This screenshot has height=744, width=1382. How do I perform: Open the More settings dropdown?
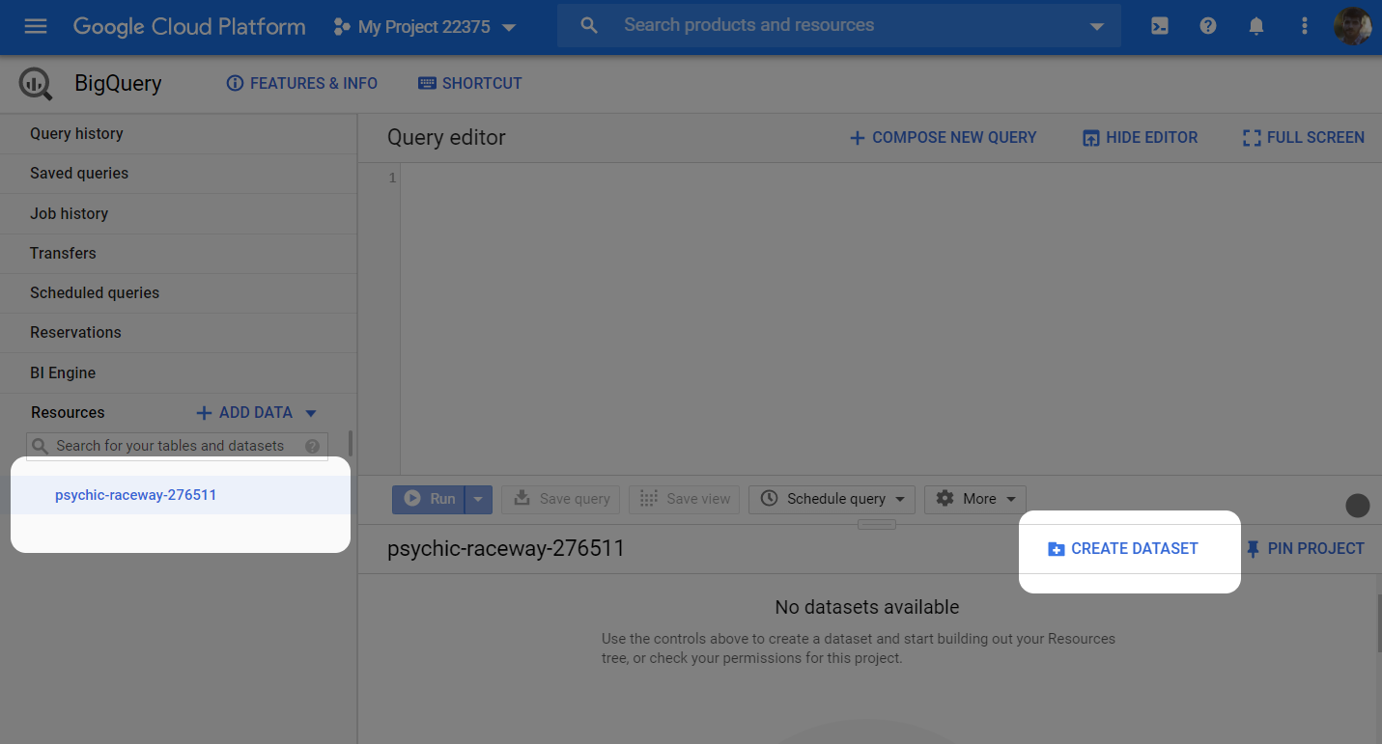tap(975, 499)
